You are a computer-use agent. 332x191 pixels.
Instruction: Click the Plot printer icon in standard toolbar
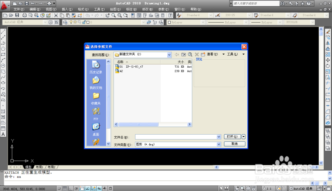coord(25,15)
